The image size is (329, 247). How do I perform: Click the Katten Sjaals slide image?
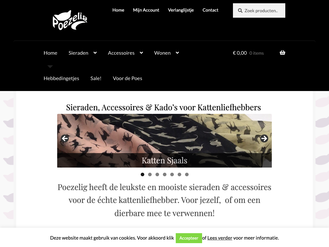(x=164, y=141)
